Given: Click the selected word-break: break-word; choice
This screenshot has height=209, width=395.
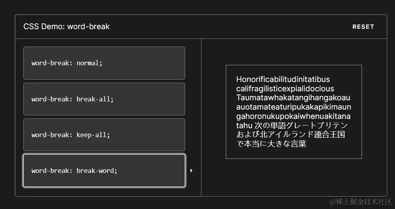Looking at the screenshot, I should [x=104, y=171].
